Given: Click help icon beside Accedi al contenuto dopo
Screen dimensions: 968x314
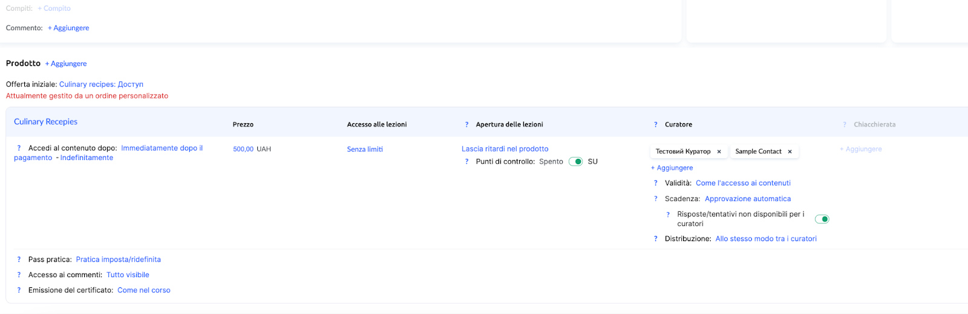Looking at the screenshot, I should pyautogui.click(x=19, y=149).
